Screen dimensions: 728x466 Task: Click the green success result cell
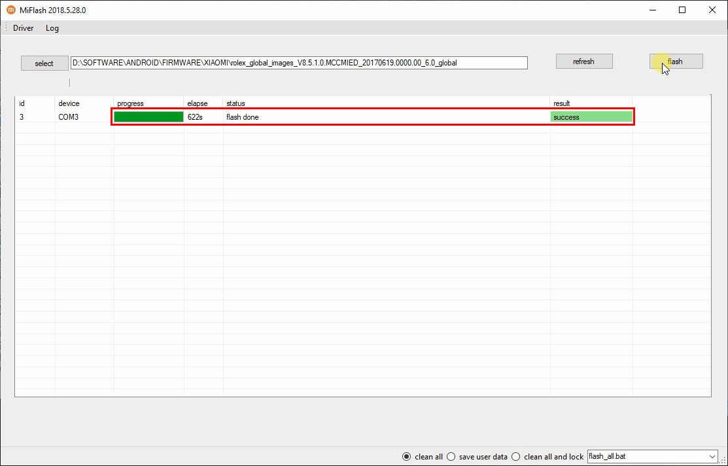pyautogui.click(x=591, y=117)
